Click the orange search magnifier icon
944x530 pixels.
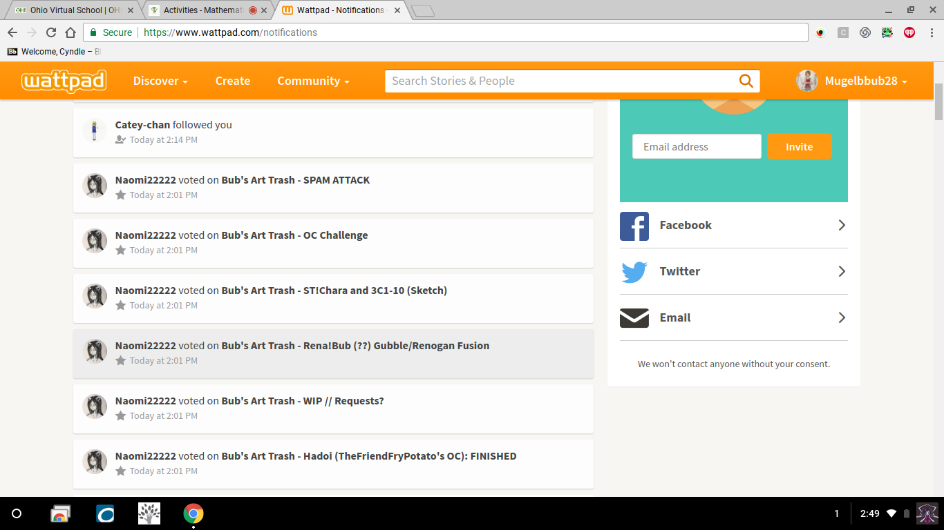pyautogui.click(x=746, y=81)
